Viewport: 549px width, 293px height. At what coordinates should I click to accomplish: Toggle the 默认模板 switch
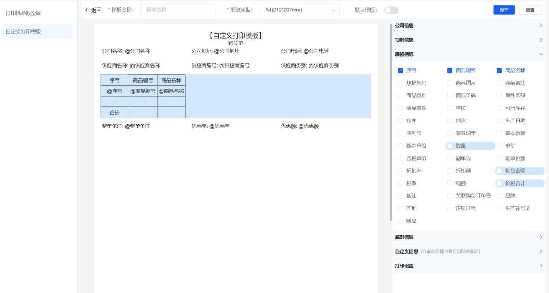[x=391, y=10]
